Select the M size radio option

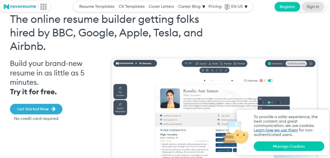click(x=269, y=102)
